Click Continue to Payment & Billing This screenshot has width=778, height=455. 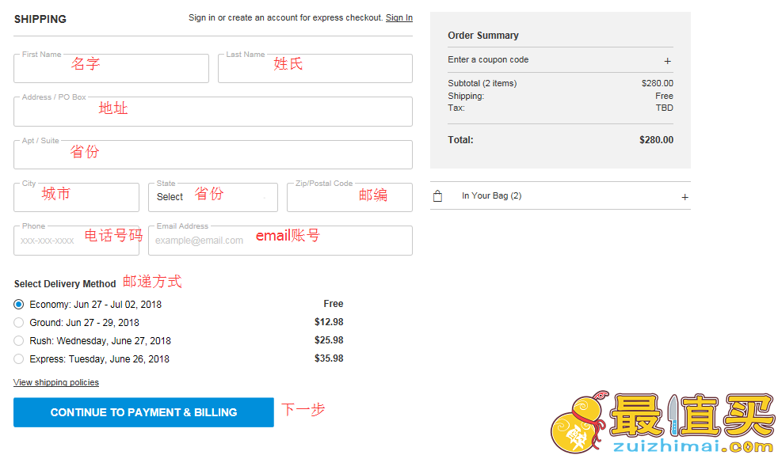point(143,412)
